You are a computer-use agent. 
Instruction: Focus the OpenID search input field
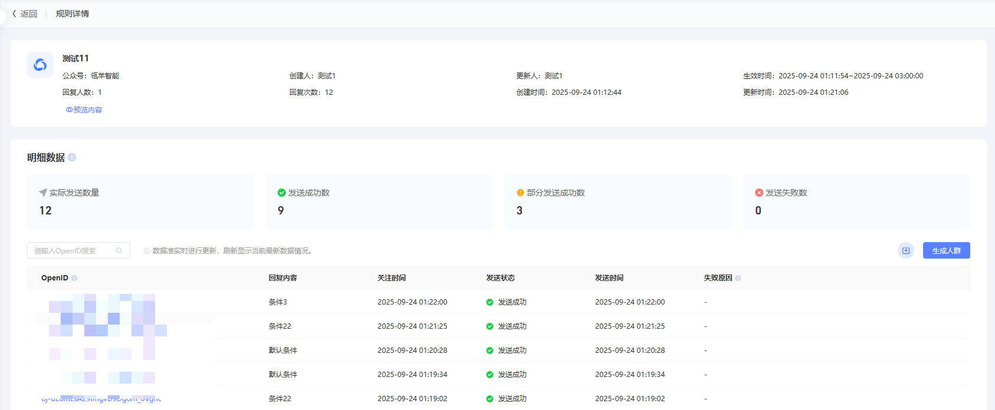pos(78,250)
